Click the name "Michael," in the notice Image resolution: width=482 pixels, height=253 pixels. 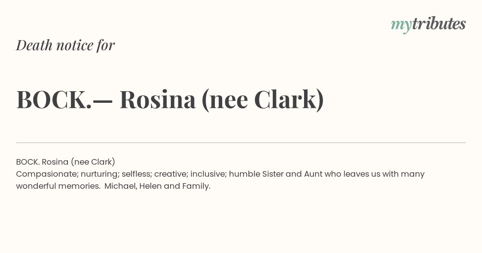120,186
